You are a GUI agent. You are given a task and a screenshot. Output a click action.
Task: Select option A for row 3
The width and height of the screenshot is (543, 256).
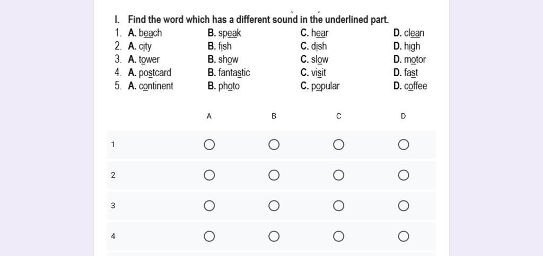tap(209, 206)
